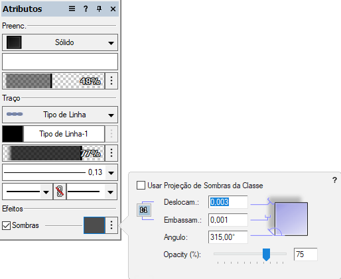Image resolution: width=341 pixels, height=279 pixels.
Task: Click the dark gray shadow color swatch
Action: click(x=94, y=225)
